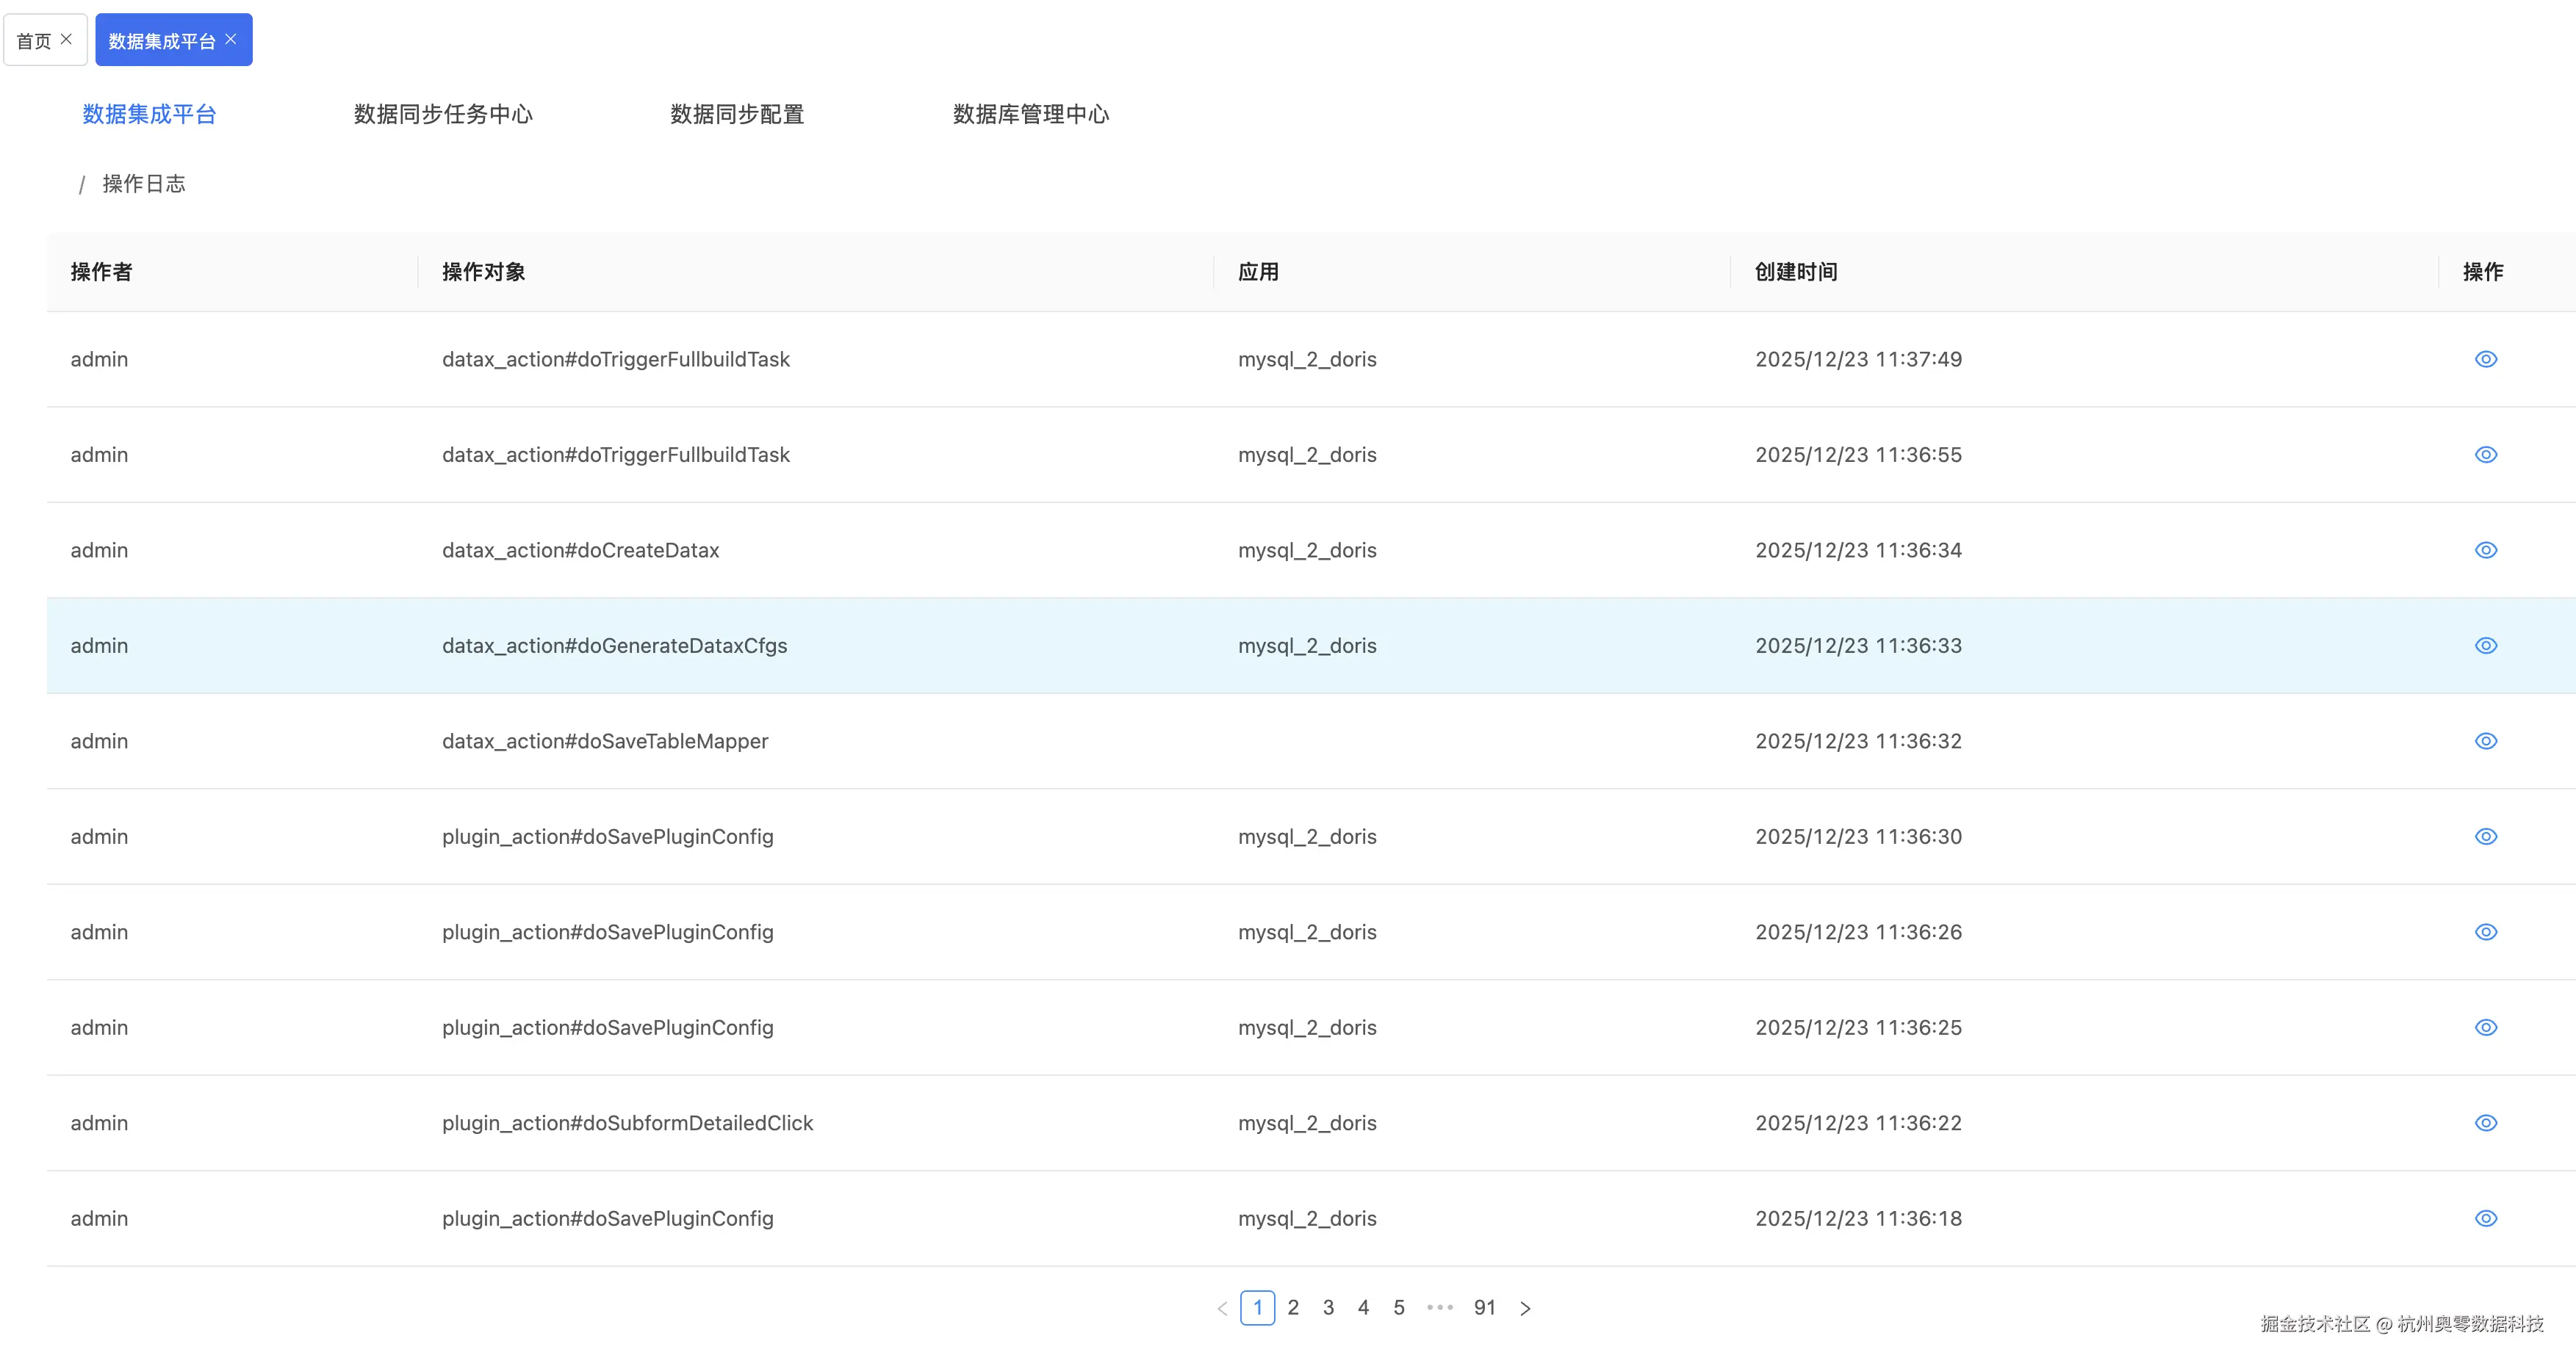View doSubformDetailedClick log details

(x=2485, y=1122)
